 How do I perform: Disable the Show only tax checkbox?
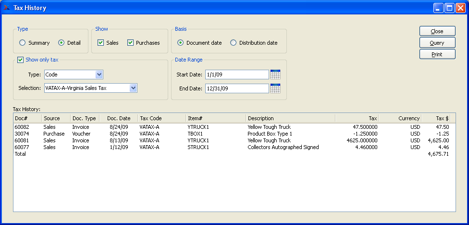point(21,60)
